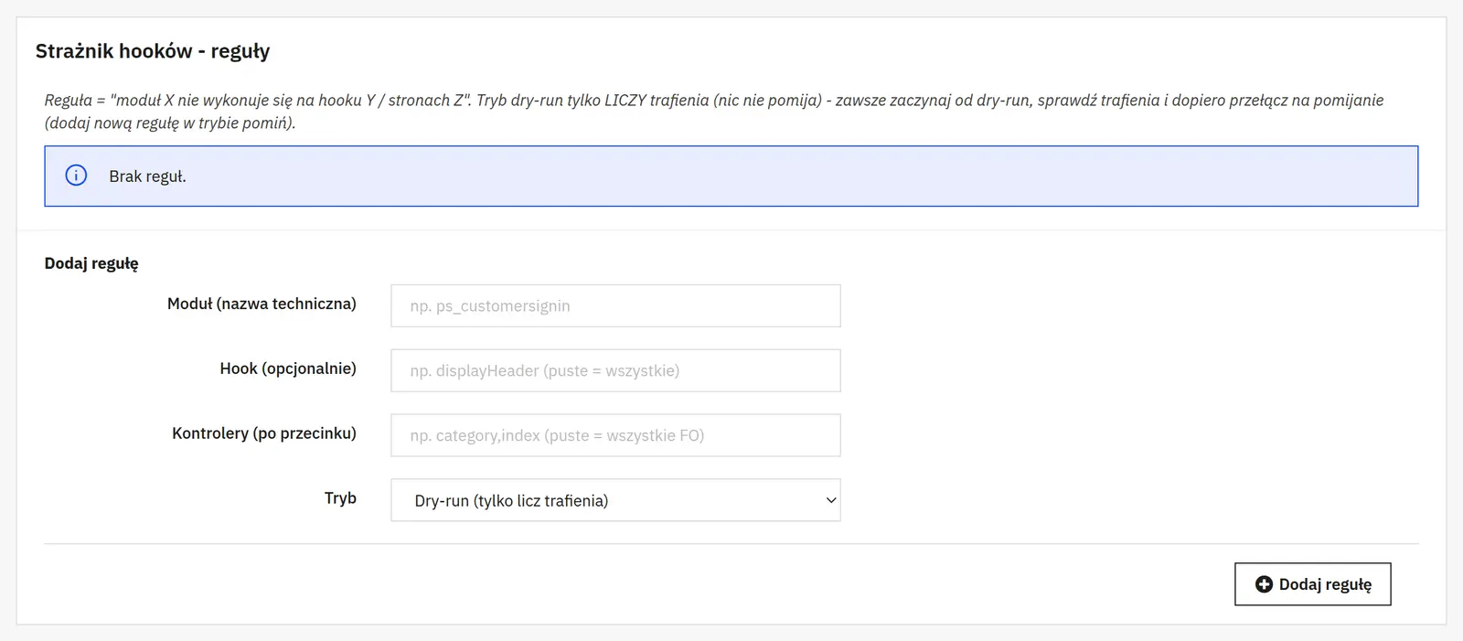Image resolution: width=1463 pixels, height=641 pixels.
Task: Focus the Moduł (nazwa techniczna) input field
Action: [615, 305]
